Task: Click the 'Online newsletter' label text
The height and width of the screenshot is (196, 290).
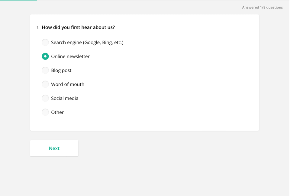Action: 70,57
